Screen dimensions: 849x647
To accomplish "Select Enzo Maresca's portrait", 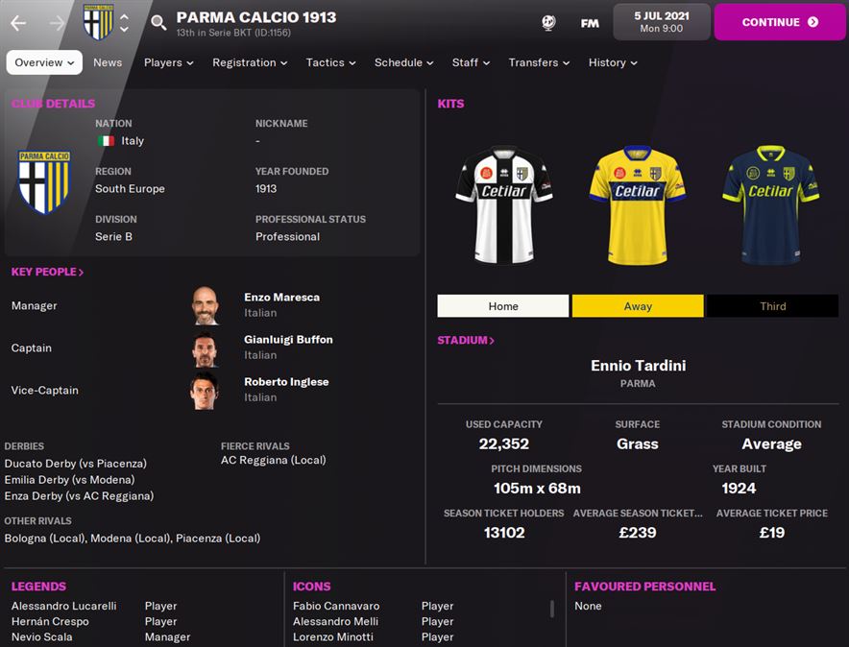I will click(x=206, y=305).
